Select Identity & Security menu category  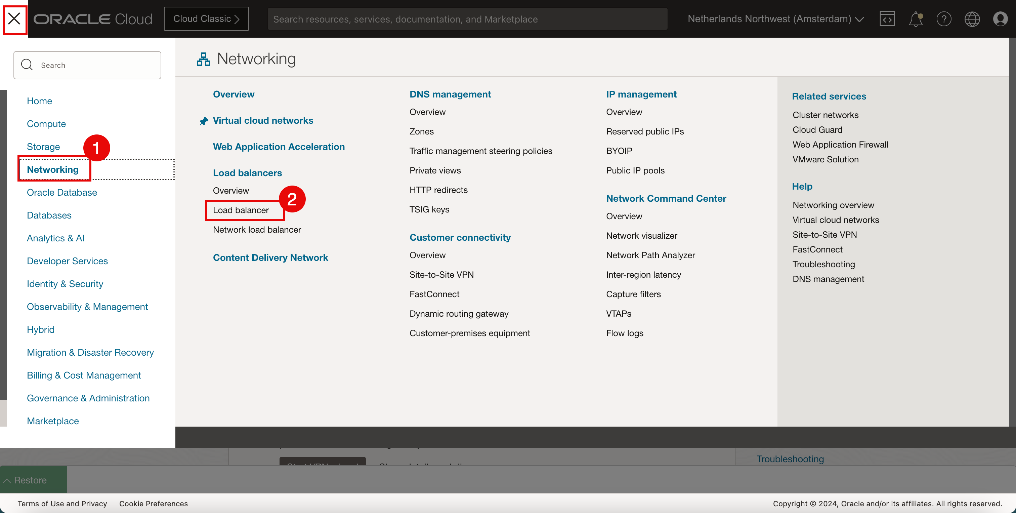(65, 284)
